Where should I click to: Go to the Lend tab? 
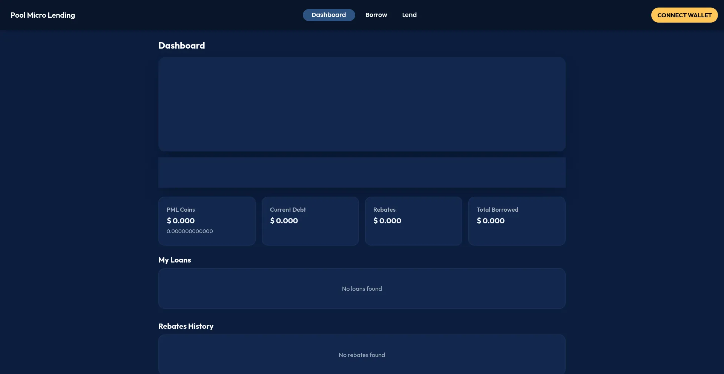click(409, 15)
